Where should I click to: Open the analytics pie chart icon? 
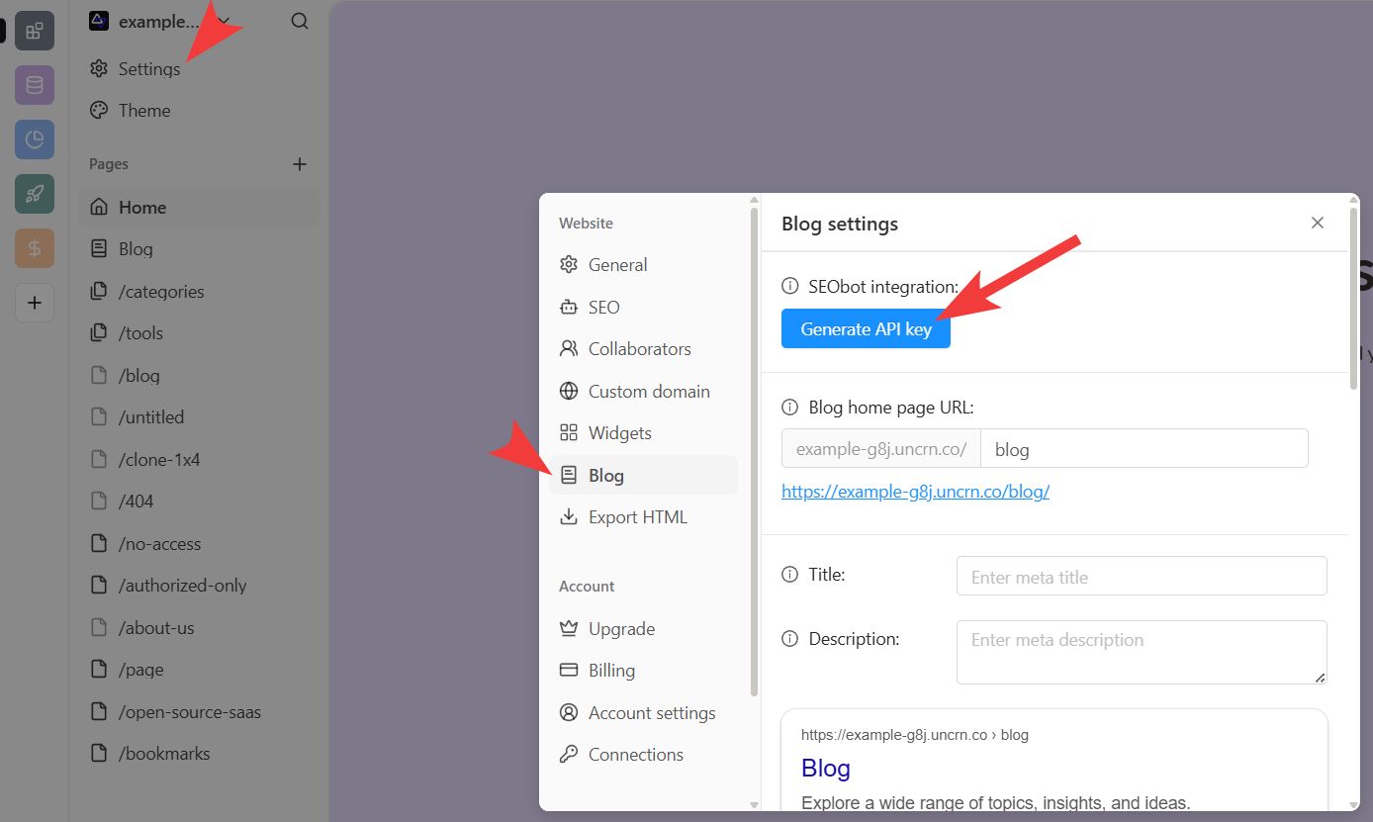pyautogui.click(x=34, y=139)
